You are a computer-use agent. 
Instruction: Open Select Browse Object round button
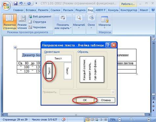coord(153,106)
